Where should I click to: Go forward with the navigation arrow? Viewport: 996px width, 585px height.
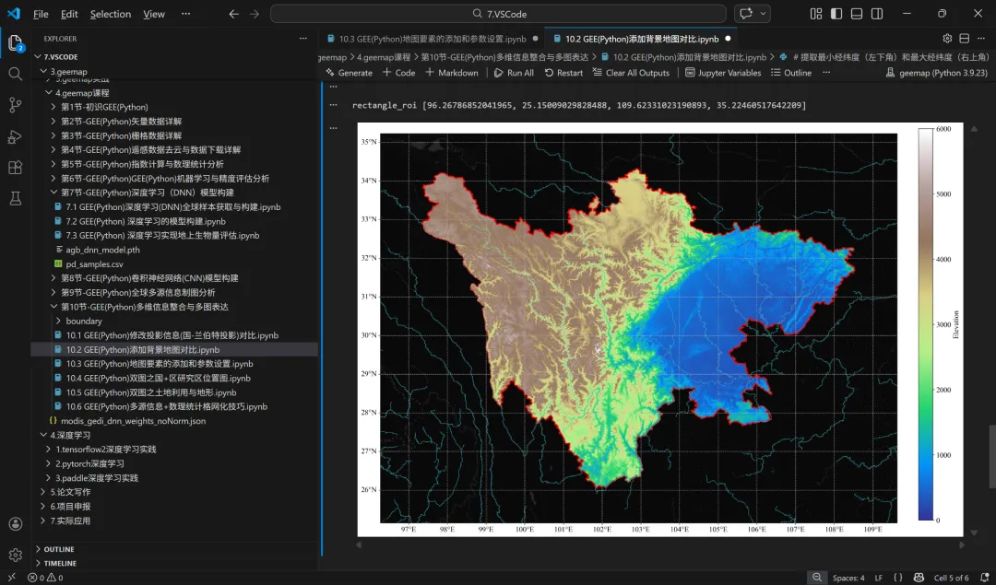click(255, 14)
